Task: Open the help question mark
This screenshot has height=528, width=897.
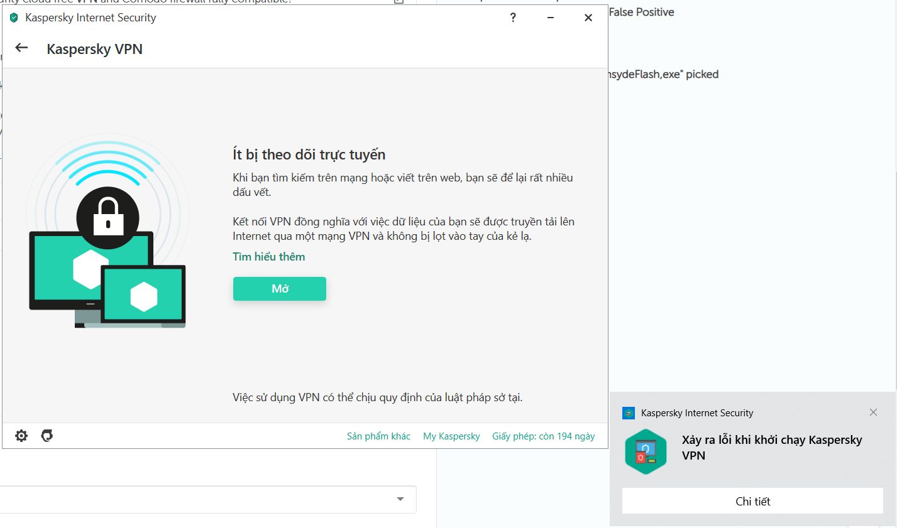Action: point(513,18)
